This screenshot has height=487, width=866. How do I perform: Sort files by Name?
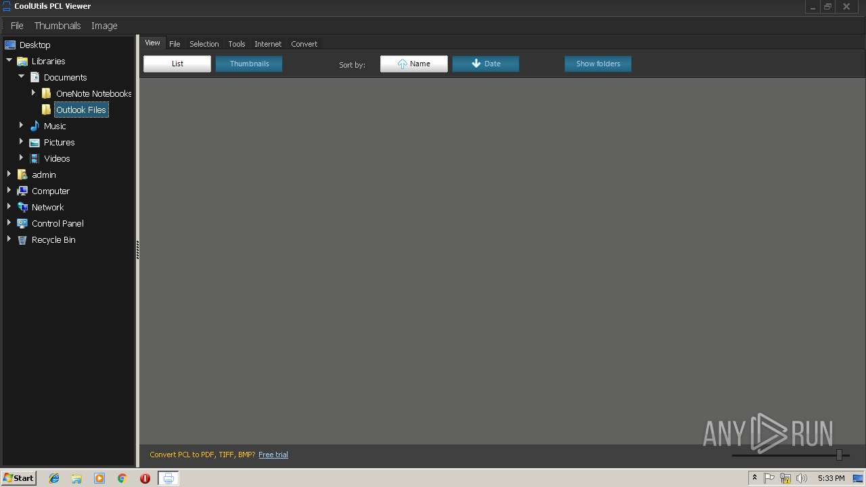click(x=414, y=64)
